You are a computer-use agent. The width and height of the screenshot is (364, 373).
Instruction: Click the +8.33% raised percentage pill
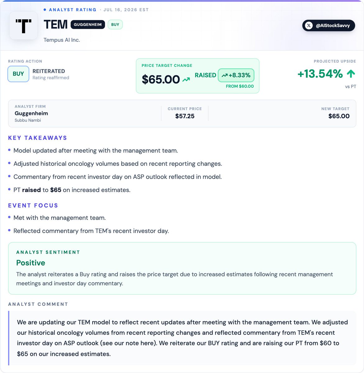pyautogui.click(x=236, y=75)
